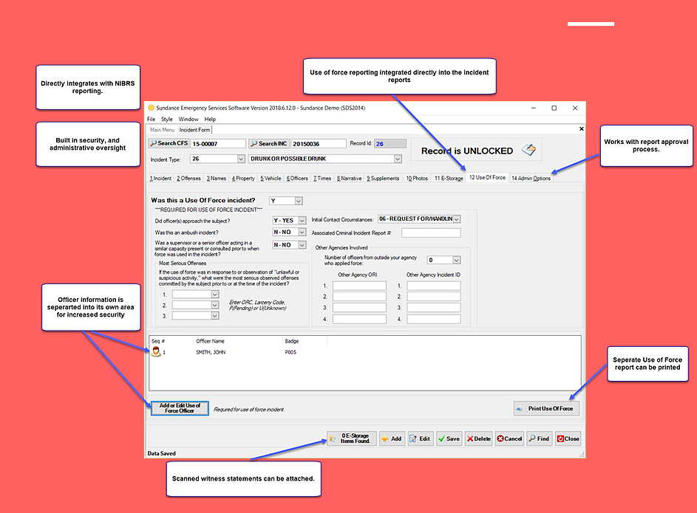Switch to the Main Menu document tab
697x513 pixels.
[163, 130]
